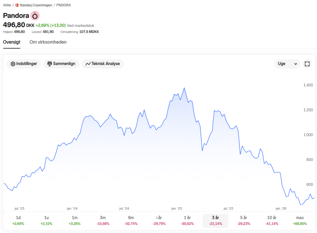Click the PNDORA ticker breadcrumb

click(x=64, y=5)
